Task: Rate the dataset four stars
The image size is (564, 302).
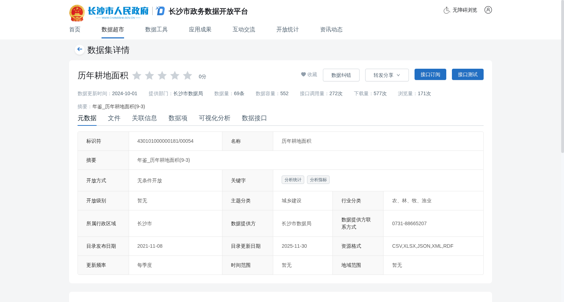Action: coord(175,75)
